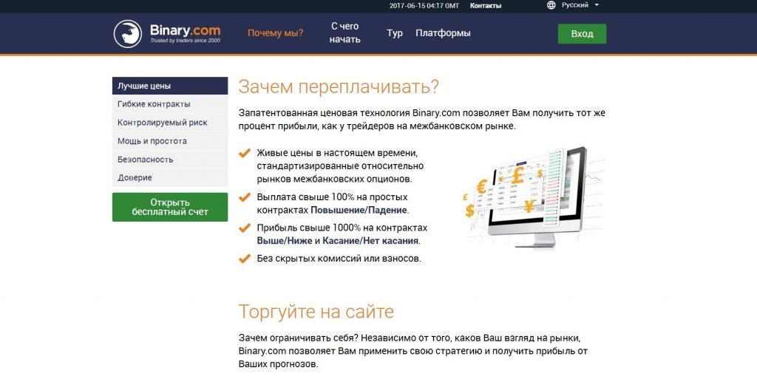Open the 'Контакты' link
The image size is (757, 376).
point(485,6)
